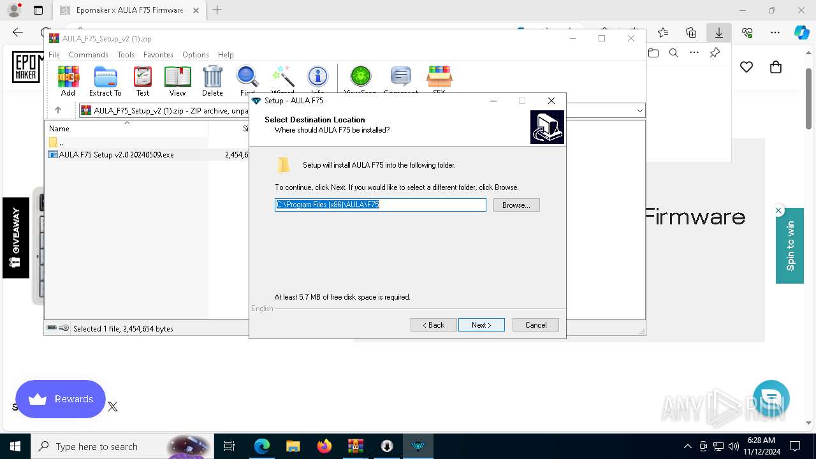Click the wishlist heart icon on Epomaker page
Image resolution: width=816 pixels, height=459 pixels.
(x=747, y=67)
